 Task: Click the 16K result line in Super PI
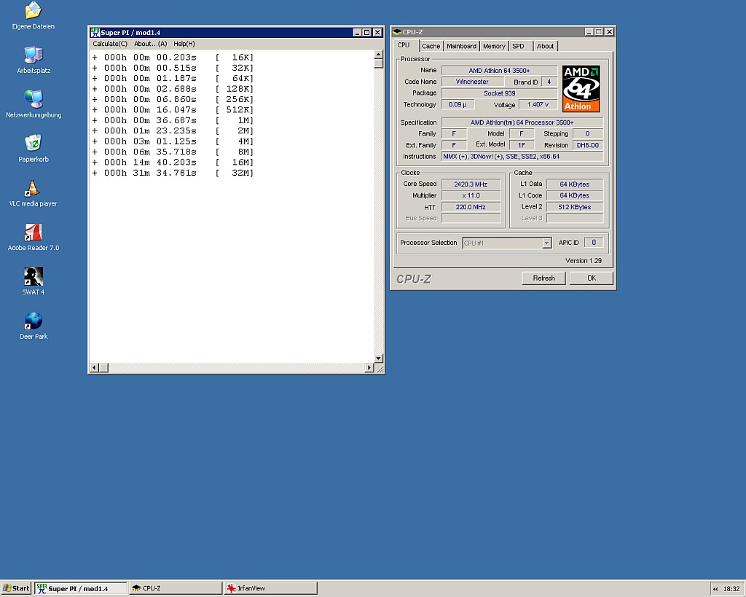173,58
